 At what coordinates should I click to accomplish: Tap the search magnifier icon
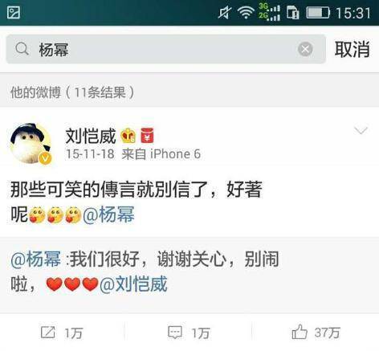pyautogui.click(x=22, y=49)
